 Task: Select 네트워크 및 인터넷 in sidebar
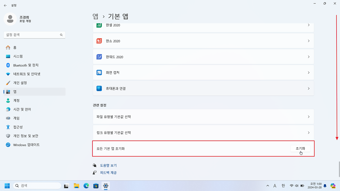[x=35, y=74]
